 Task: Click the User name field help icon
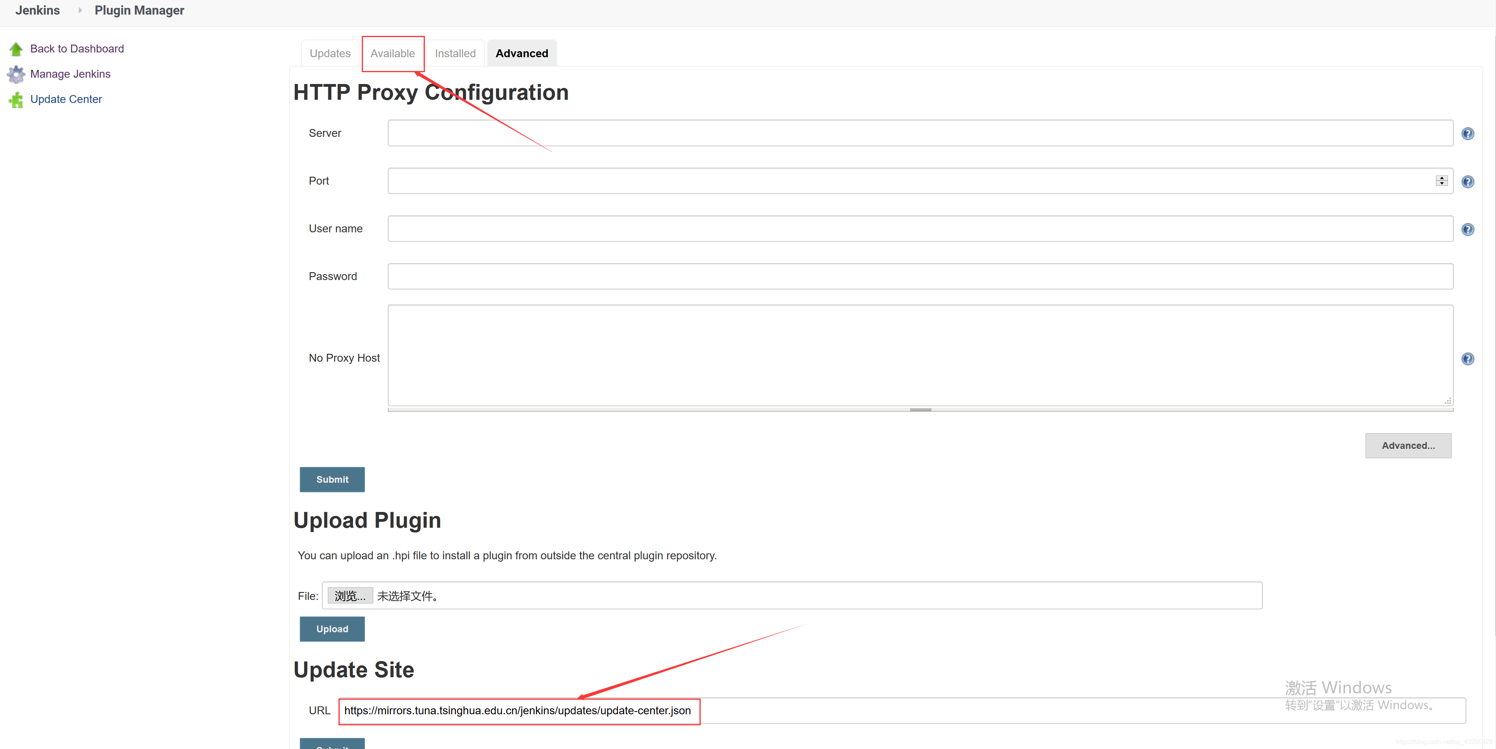coord(1468,229)
